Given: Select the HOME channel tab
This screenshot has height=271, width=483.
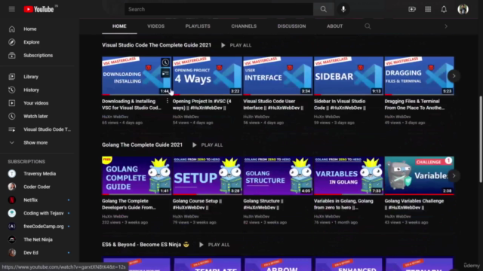Looking at the screenshot, I should click(119, 26).
